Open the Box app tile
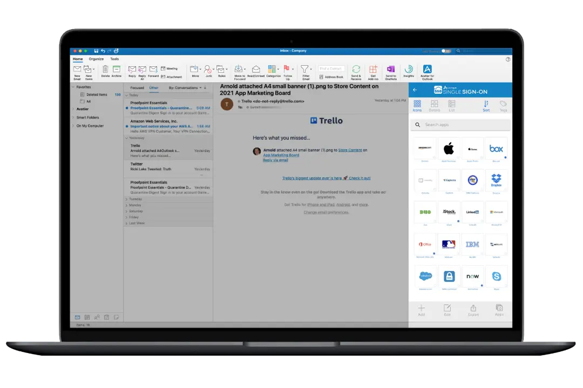Viewport: 583px width, 388px height. 496,150
